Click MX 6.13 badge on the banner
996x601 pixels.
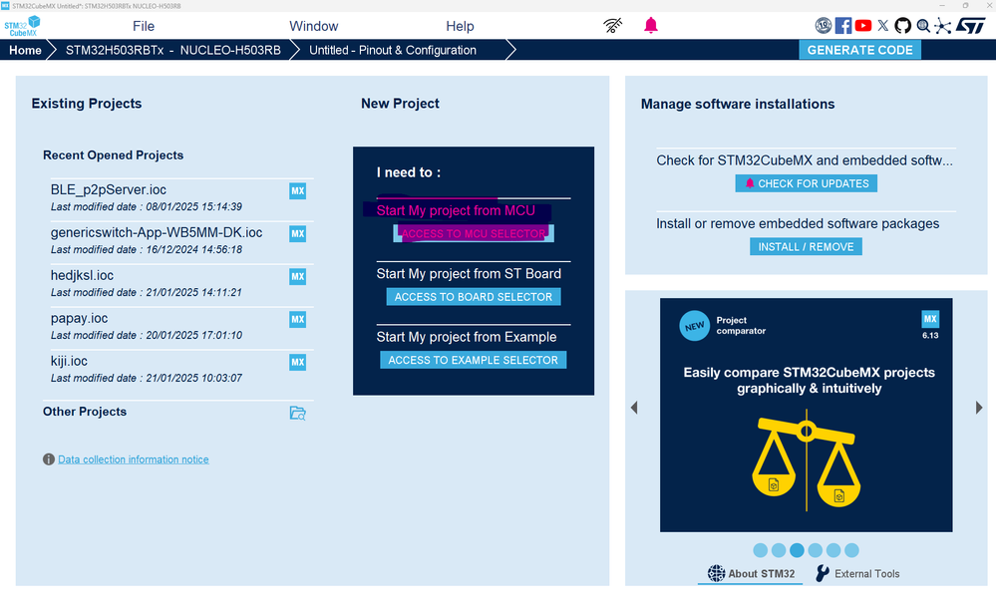[930, 325]
